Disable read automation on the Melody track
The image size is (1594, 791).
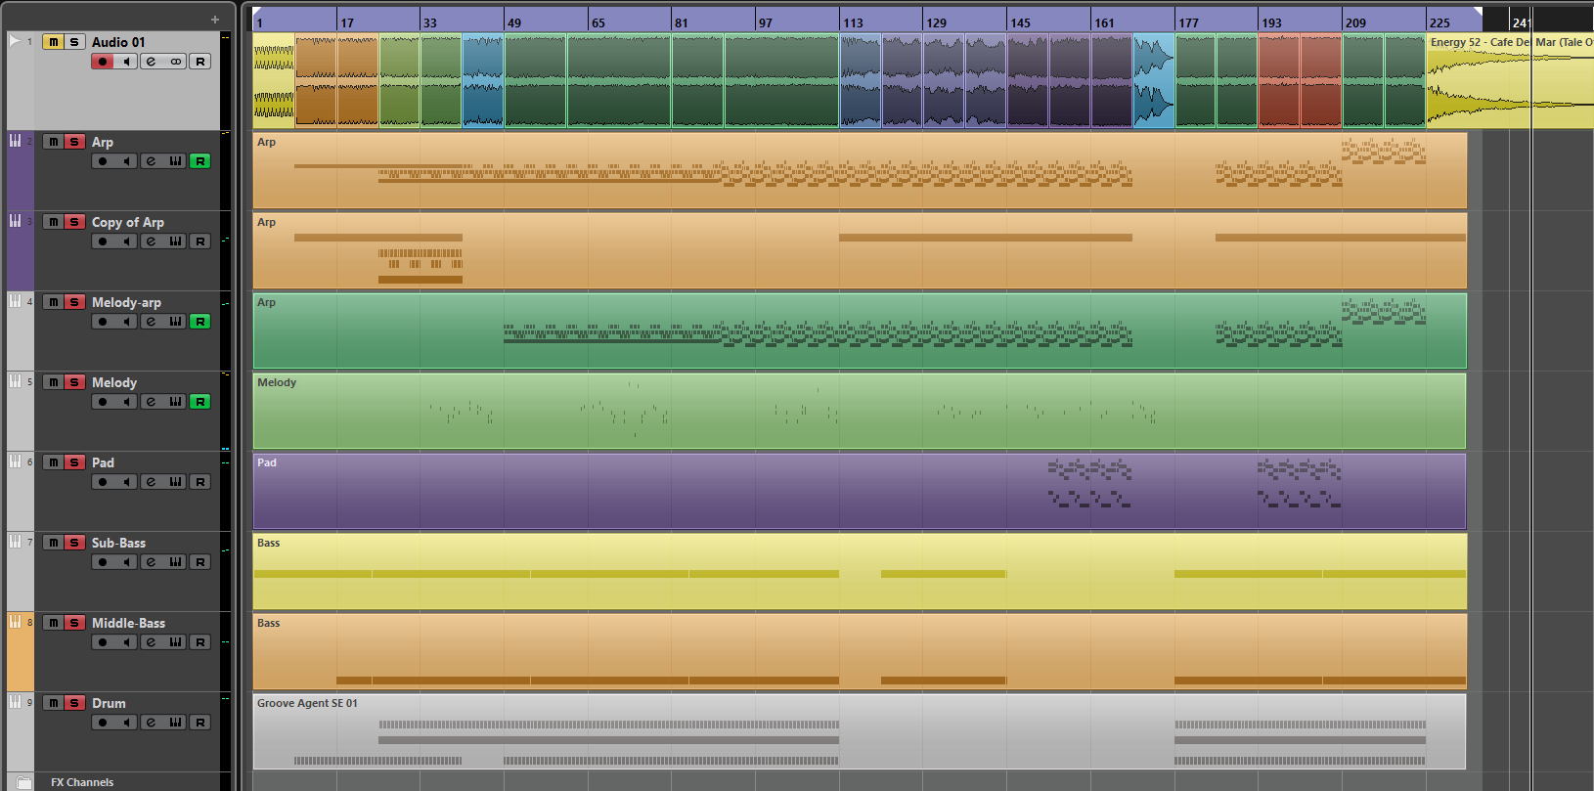[x=199, y=402]
